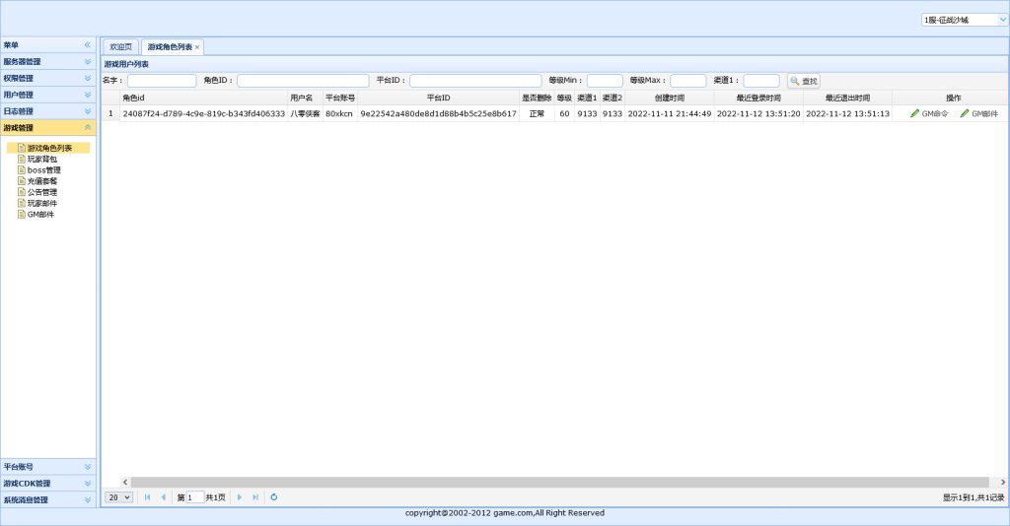The width and height of the screenshot is (1010, 526).
Task: Collapse the 菜单 sidebar with double-arrow
Action: coord(87,45)
